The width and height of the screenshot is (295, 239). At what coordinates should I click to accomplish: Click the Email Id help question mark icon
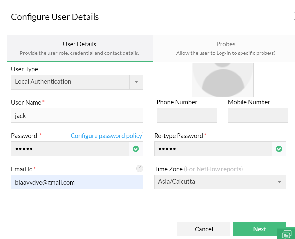coord(139,169)
